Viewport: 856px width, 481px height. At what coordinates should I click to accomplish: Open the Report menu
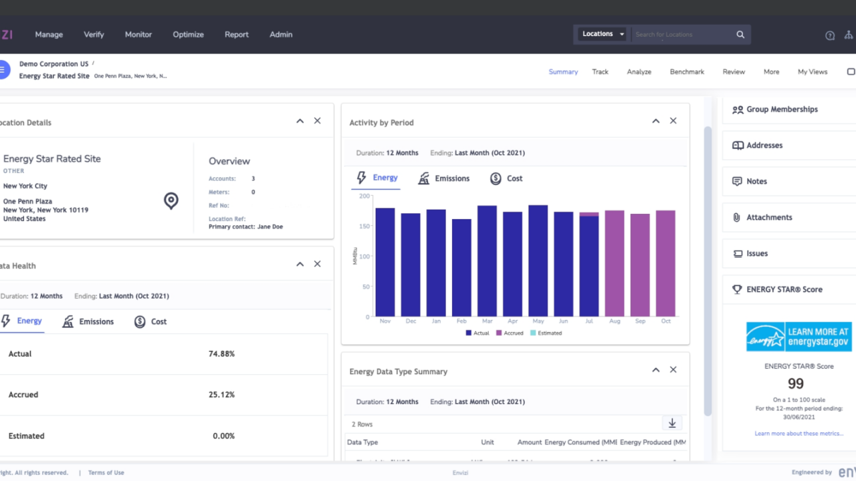tap(237, 35)
